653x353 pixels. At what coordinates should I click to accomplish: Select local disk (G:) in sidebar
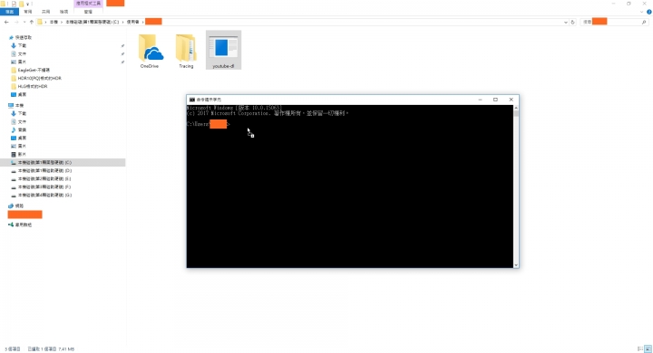pyautogui.click(x=44, y=195)
